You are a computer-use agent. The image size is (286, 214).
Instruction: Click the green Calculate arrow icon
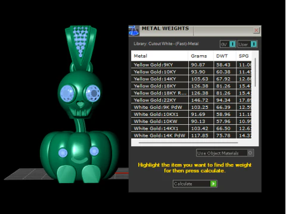click(213, 184)
